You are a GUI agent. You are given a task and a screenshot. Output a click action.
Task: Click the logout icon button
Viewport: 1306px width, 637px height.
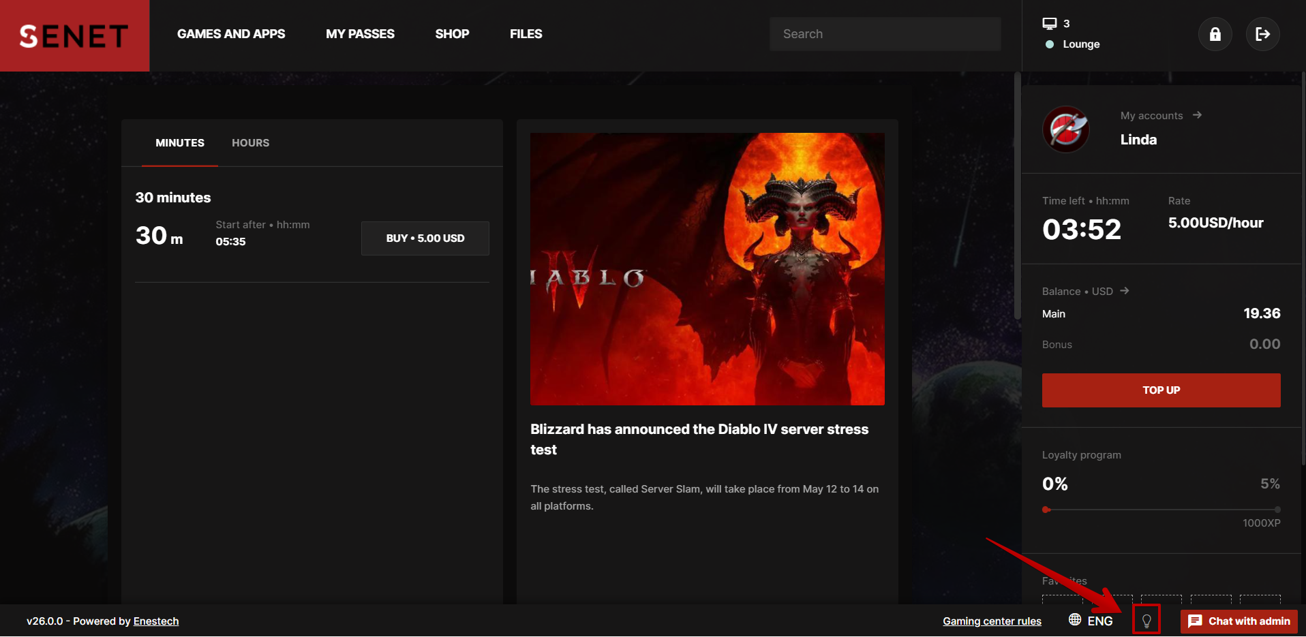click(x=1262, y=34)
